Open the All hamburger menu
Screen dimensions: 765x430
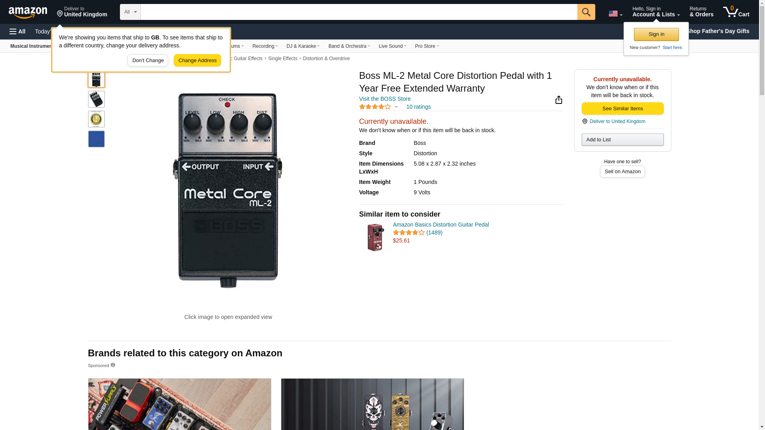pyautogui.click(x=18, y=31)
